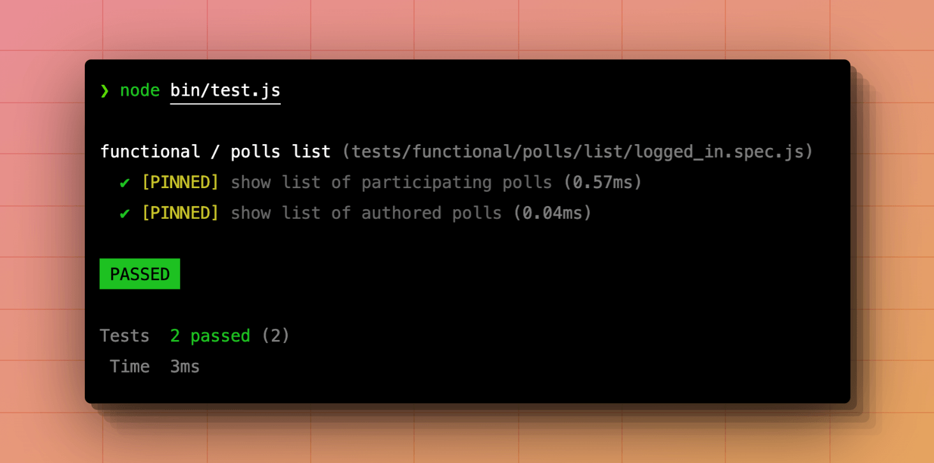Click the green prompt chevron symbol
This screenshot has height=463, width=934.
(x=105, y=91)
